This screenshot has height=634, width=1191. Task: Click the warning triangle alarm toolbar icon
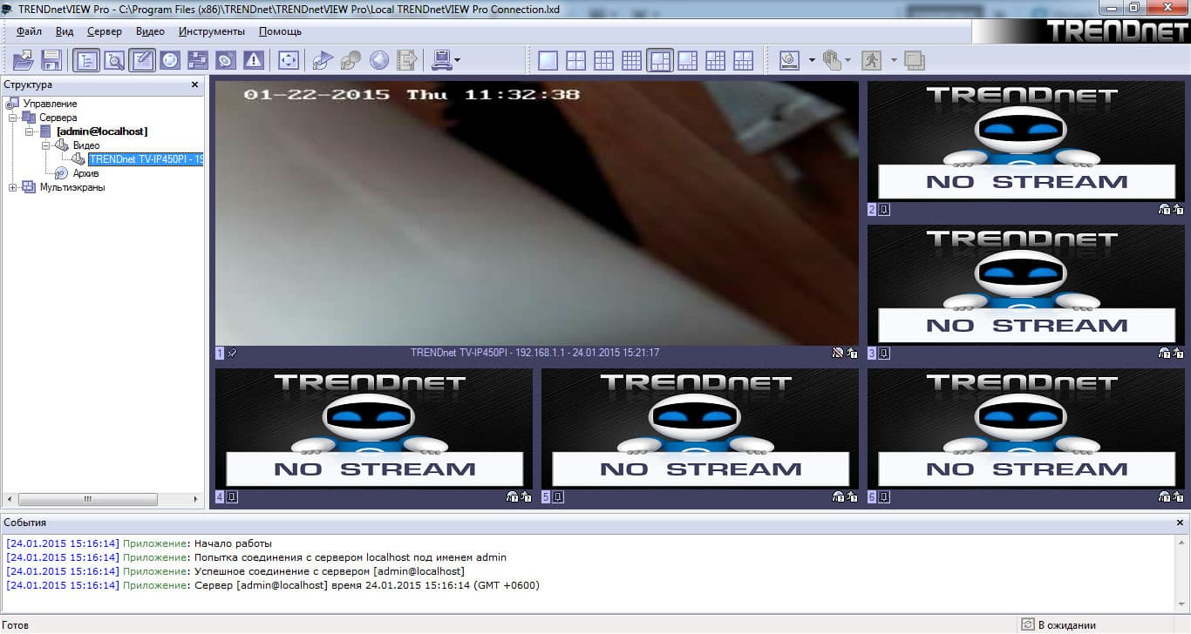click(x=254, y=60)
